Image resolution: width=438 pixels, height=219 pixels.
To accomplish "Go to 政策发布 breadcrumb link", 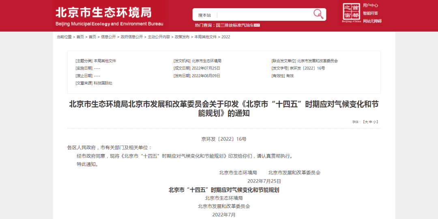I will tap(182, 37).
